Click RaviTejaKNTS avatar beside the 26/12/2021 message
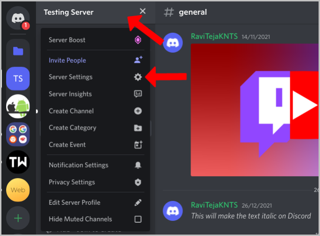 click(173, 211)
